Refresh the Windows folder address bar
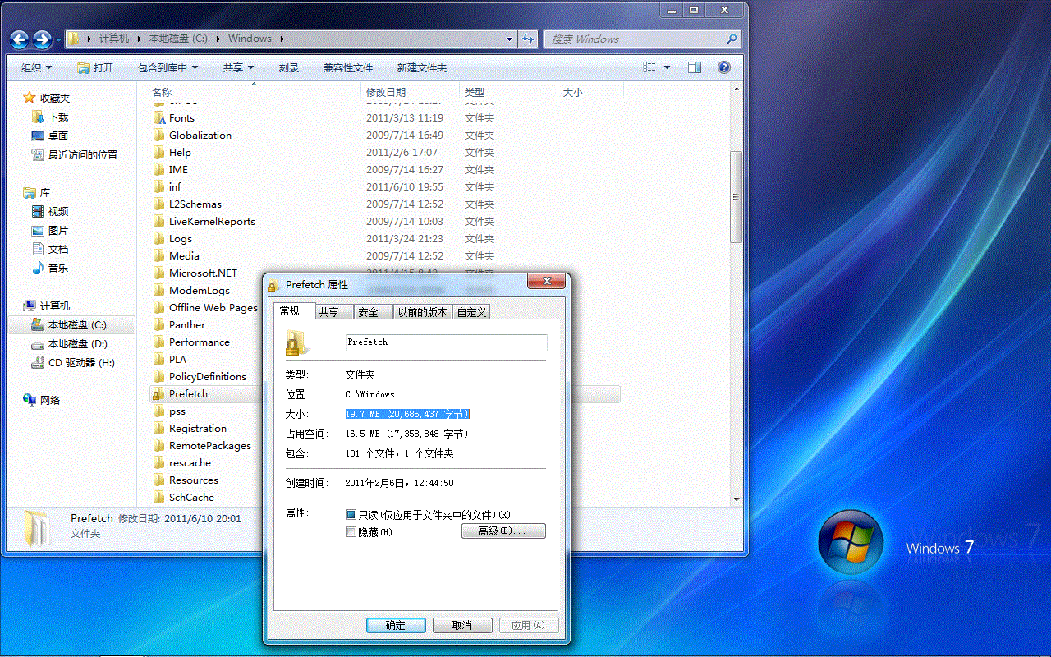This screenshot has width=1051, height=657. [528, 39]
